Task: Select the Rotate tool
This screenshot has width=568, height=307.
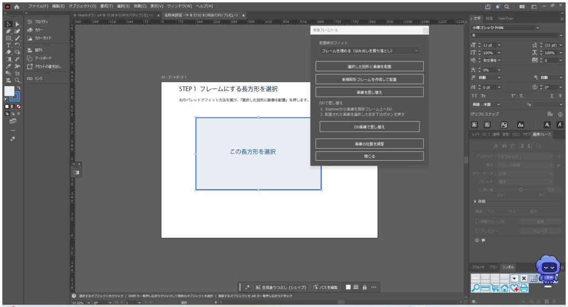Action: point(17,45)
